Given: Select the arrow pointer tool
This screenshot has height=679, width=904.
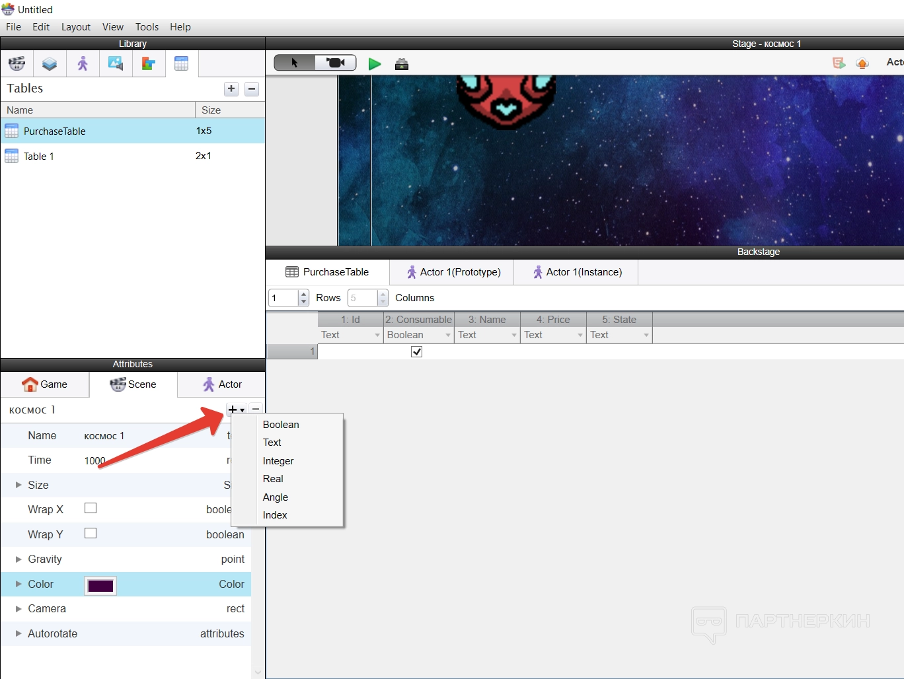Looking at the screenshot, I should point(295,63).
